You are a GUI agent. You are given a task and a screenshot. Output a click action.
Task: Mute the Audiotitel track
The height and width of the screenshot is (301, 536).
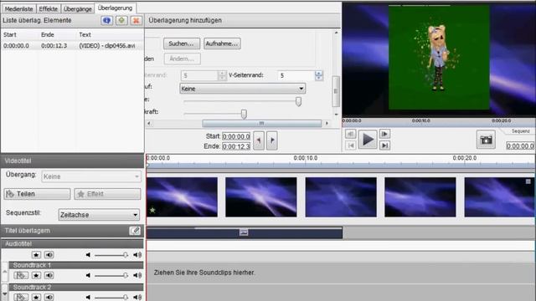tap(49, 255)
